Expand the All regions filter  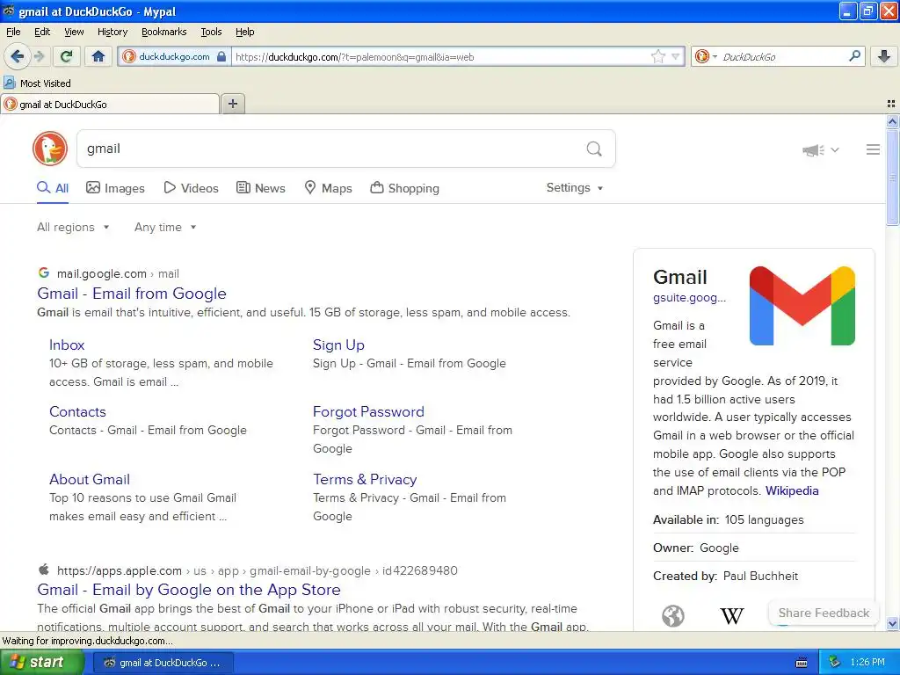click(x=73, y=228)
